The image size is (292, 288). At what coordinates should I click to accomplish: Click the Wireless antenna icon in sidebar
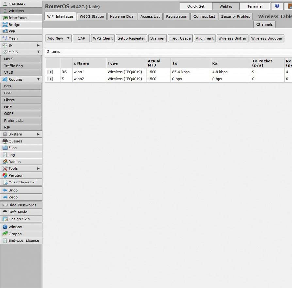[x=5, y=11]
